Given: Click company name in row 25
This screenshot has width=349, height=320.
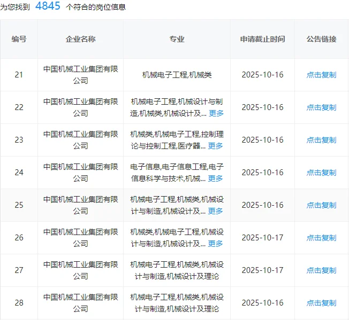Looking at the screenshot, I should coord(81,205).
